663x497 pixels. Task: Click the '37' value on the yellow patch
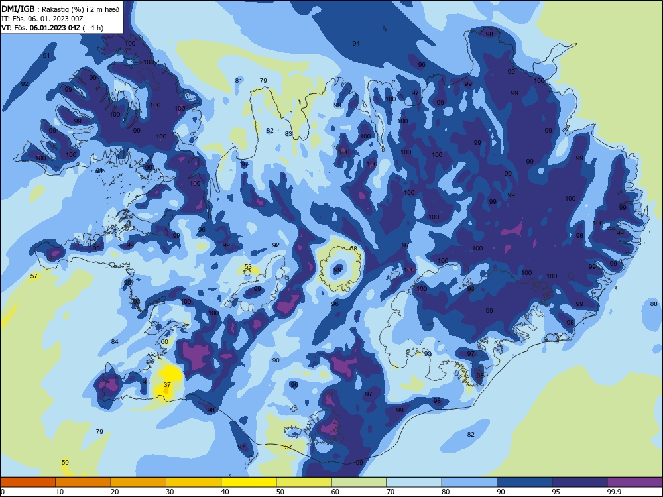167,384
